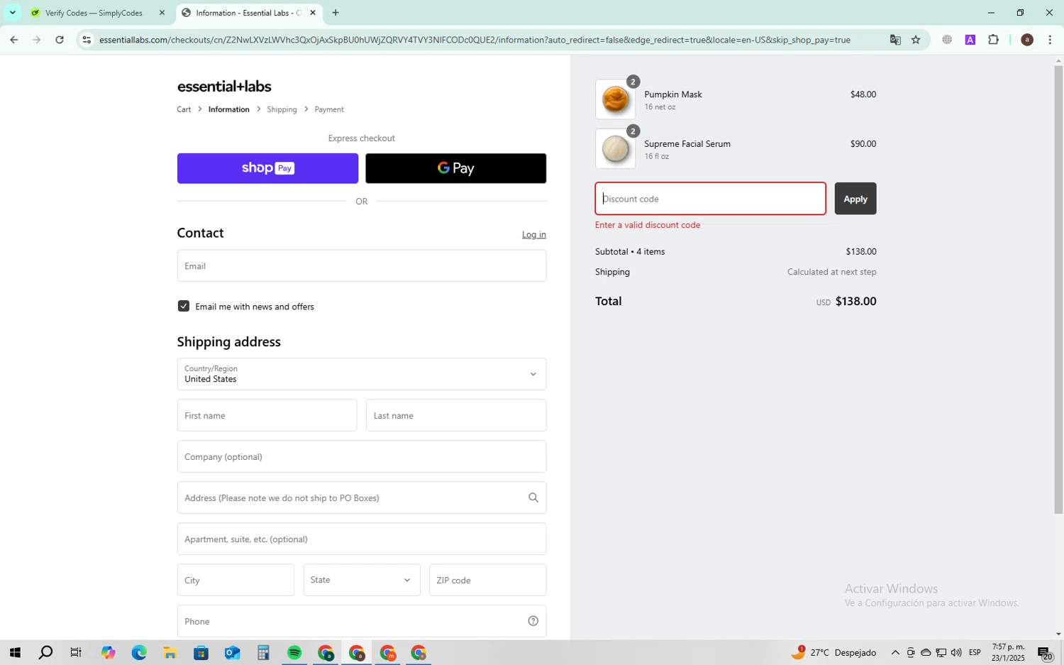Focus the Discount code field

(710, 199)
